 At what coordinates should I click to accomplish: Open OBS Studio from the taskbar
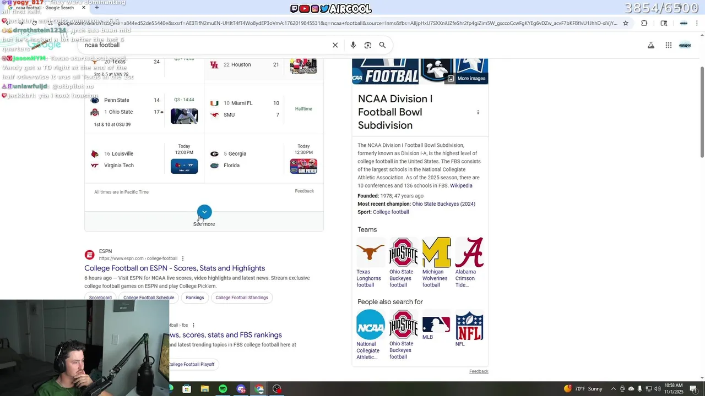click(x=277, y=389)
